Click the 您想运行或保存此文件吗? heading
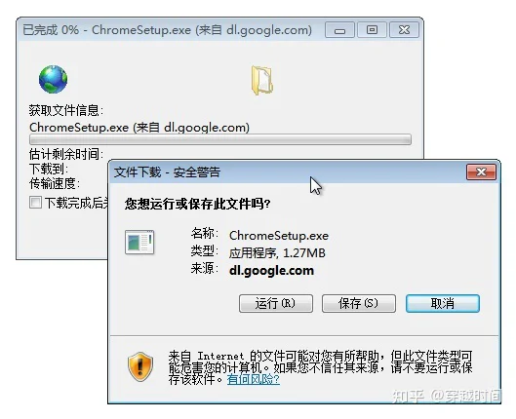 coord(197,204)
